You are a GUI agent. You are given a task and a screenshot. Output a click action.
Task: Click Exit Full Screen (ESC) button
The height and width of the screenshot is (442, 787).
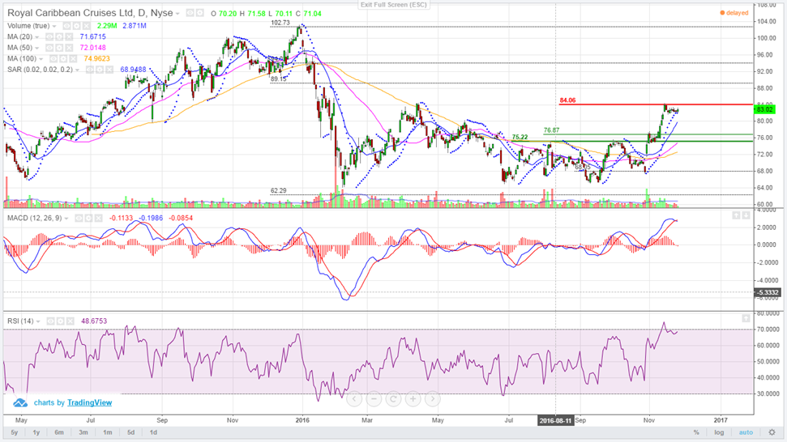[394, 5]
